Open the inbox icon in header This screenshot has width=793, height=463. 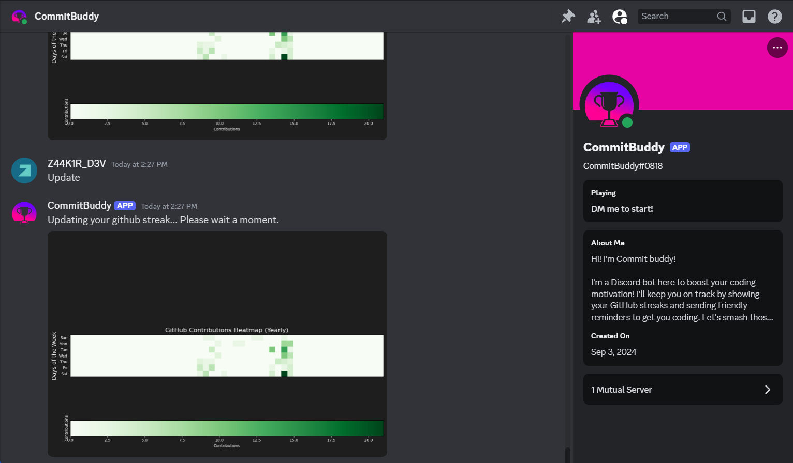[749, 17]
